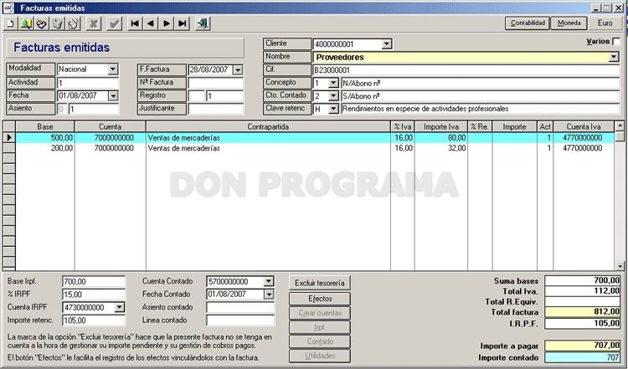The height and width of the screenshot is (369, 628).
Task: Expand the Modalidad dropdown
Action: pos(113,69)
